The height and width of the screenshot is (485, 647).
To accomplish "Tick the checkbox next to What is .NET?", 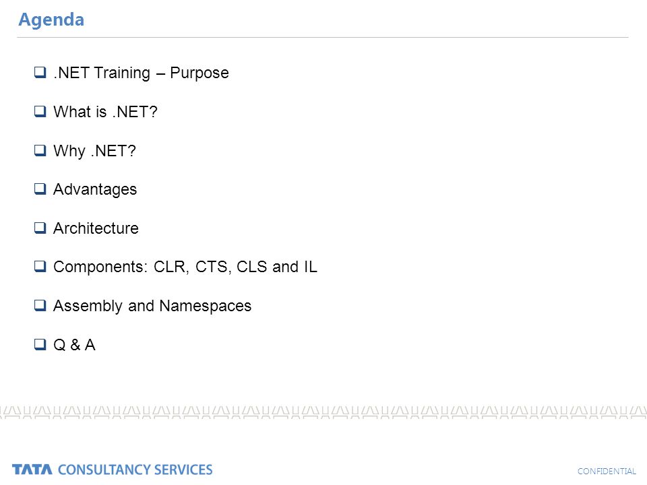I will pos(40,111).
